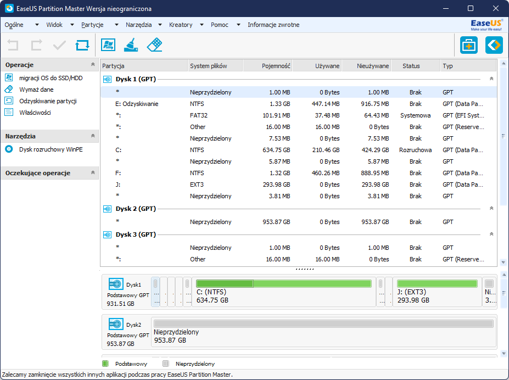
Task: Collapse the Operacje panel
Action: (93, 65)
